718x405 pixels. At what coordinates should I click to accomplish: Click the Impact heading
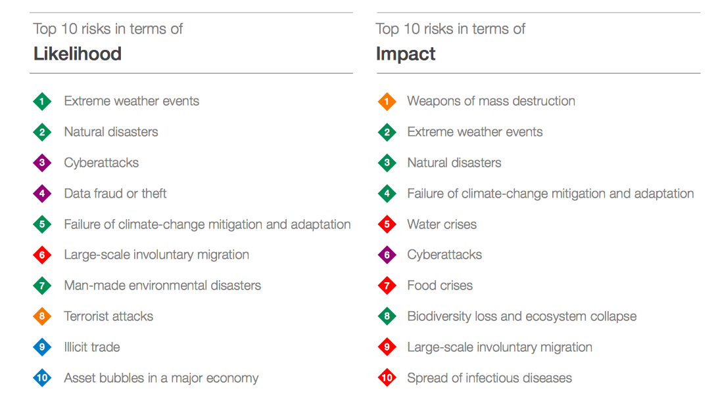406,54
